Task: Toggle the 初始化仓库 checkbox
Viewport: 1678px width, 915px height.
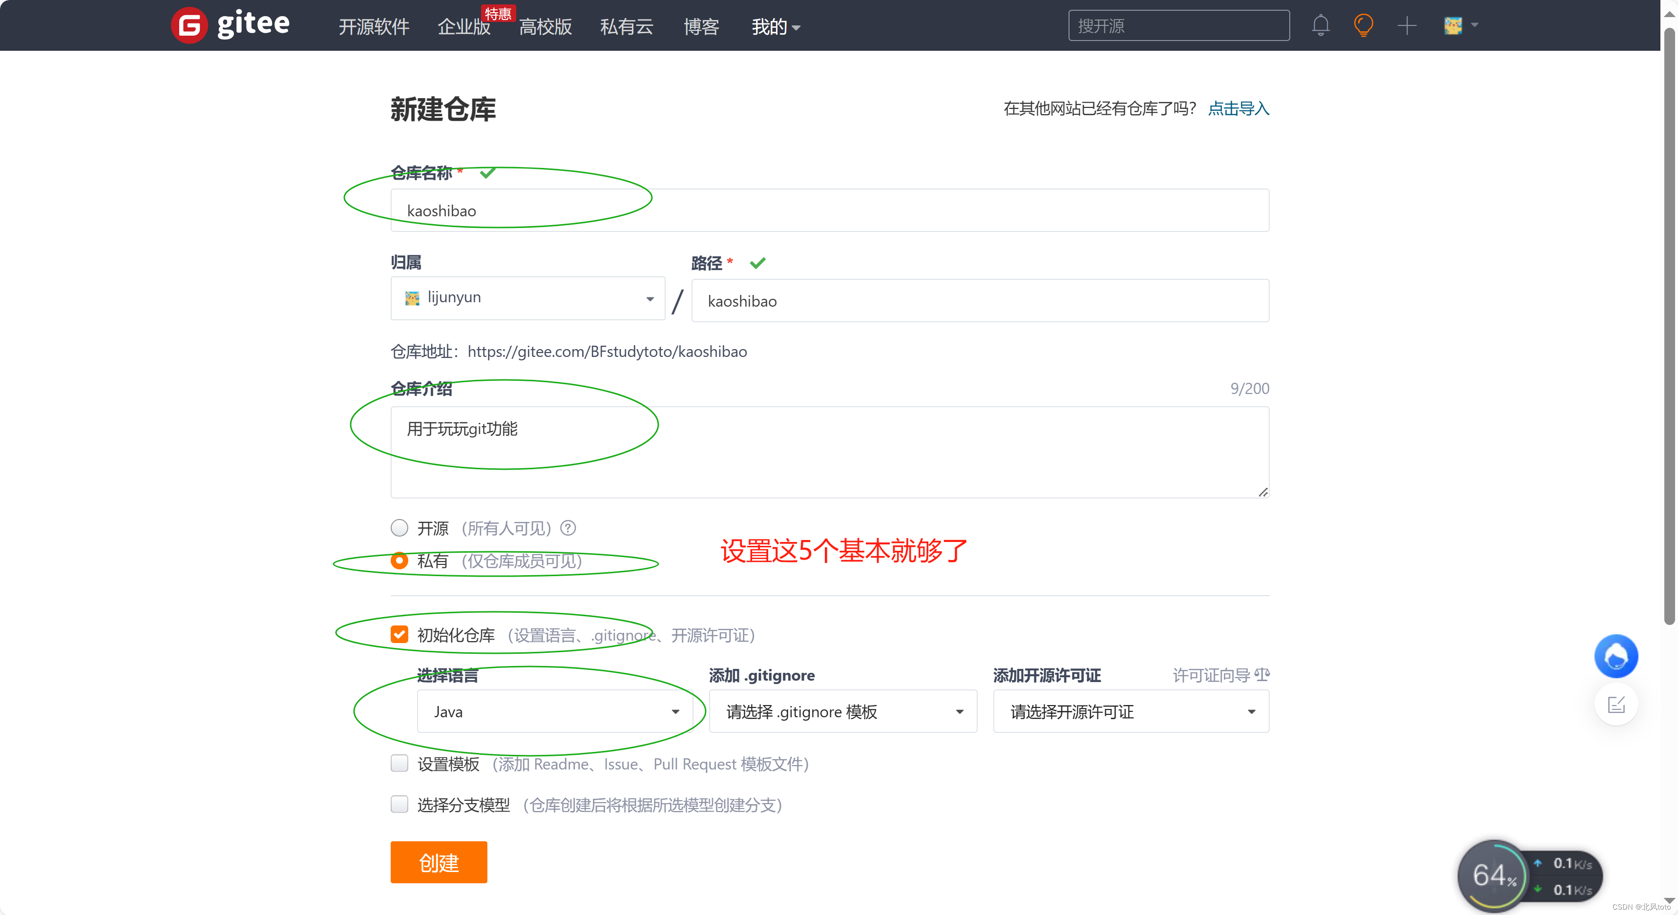Action: point(399,634)
